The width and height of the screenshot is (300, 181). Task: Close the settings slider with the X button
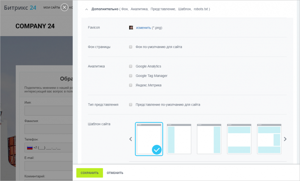pos(64,7)
